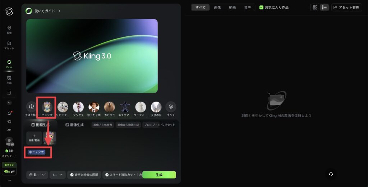Switch to grid view layout icon
Screen dimensions: 368x187
[x=315, y=8]
